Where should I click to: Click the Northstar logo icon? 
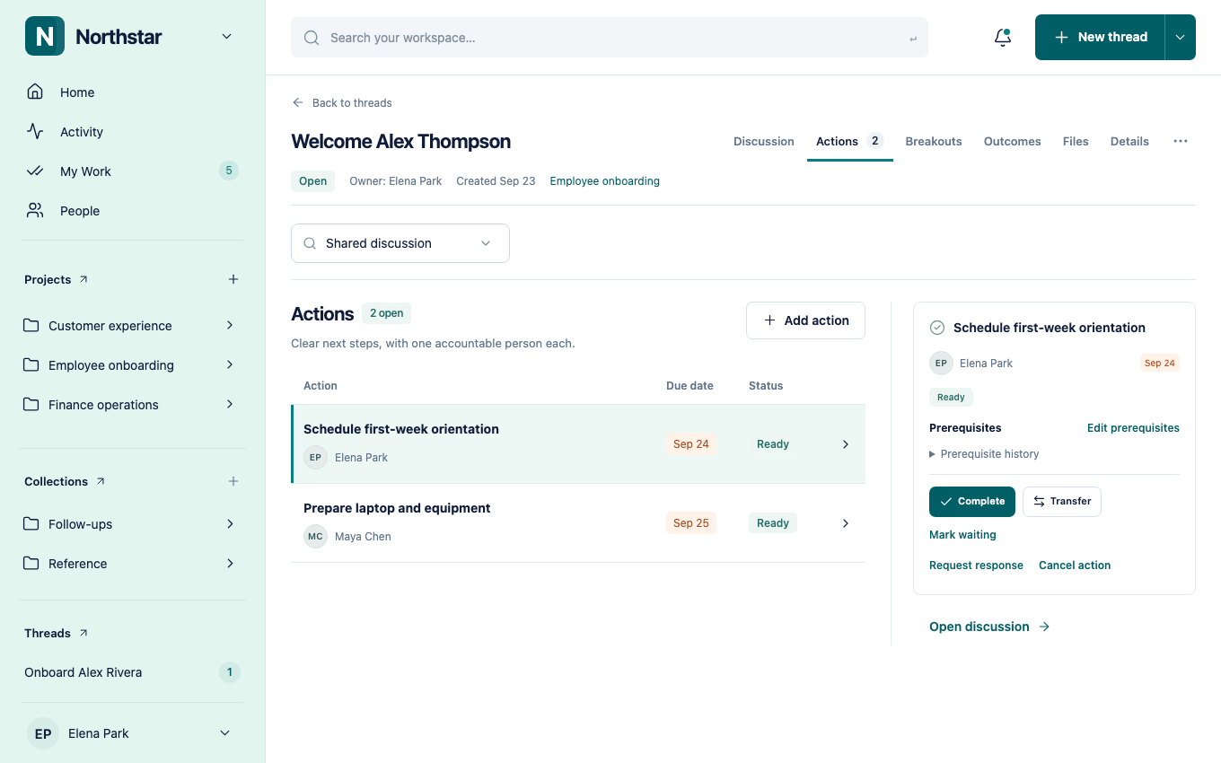45,36
